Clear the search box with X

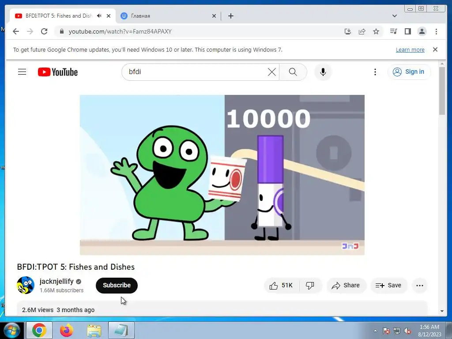tap(271, 72)
